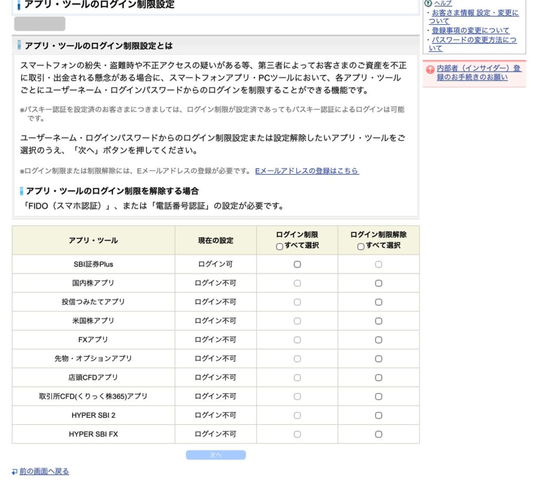Screen dimensions: 538x488
Task: Click ログイン不可 status for 国内株アプリ
Action: click(x=215, y=283)
